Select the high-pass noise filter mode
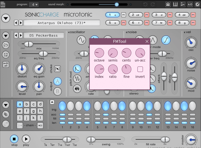Viewport: 201px width, 148px height. click(166, 40)
